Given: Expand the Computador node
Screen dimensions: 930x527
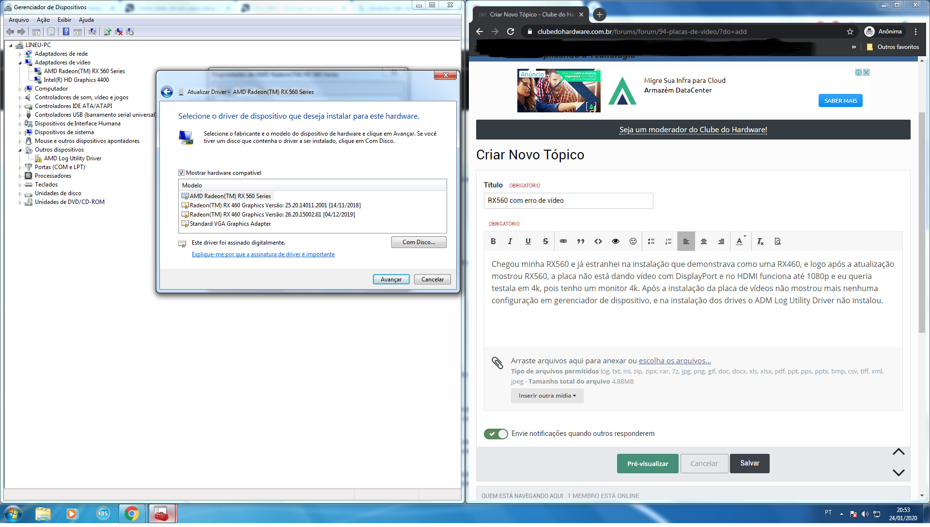Looking at the screenshot, I should pos(20,89).
